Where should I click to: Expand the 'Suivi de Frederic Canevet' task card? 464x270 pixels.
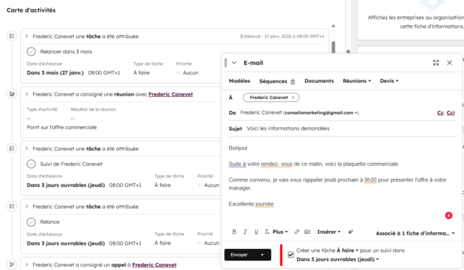pos(27,148)
